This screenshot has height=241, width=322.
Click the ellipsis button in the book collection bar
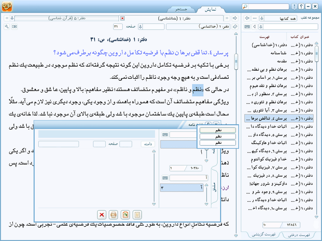255,18
